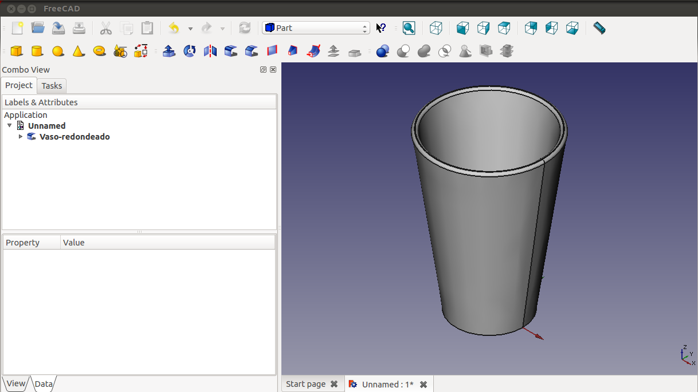Undock the Combo View panel
Screen dimensions: 698x392
click(x=263, y=70)
